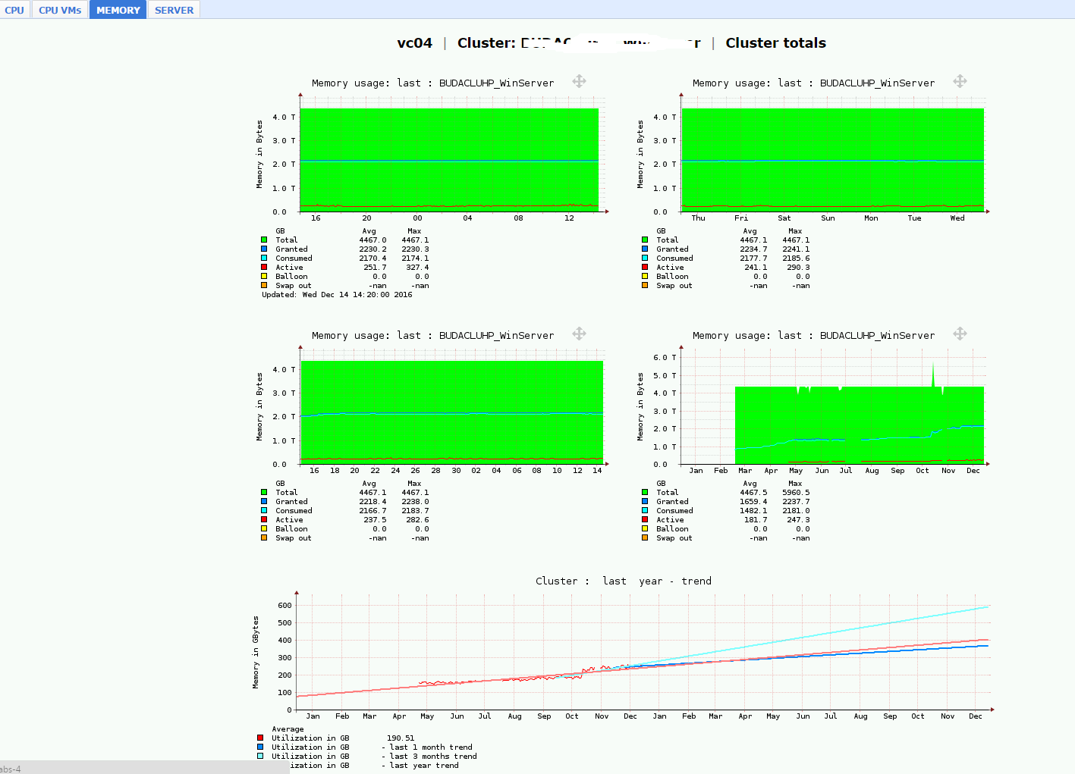Click the pan icon on the yearly memory graph

pos(960,334)
